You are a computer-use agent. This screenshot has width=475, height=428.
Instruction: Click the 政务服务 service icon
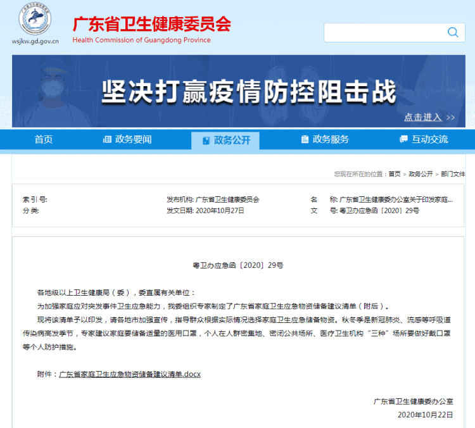[305, 140]
